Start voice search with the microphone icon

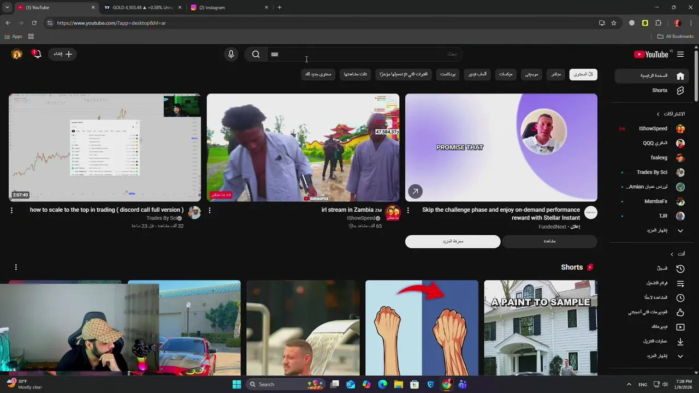[x=231, y=54]
